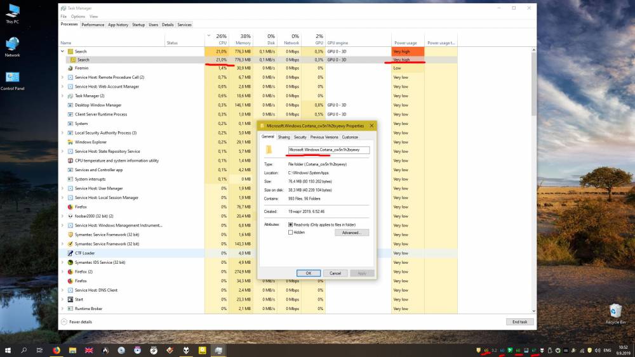The height and width of the screenshot is (357, 635).
Task: Expand the Task Manager (2) group
Action: tap(62, 96)
